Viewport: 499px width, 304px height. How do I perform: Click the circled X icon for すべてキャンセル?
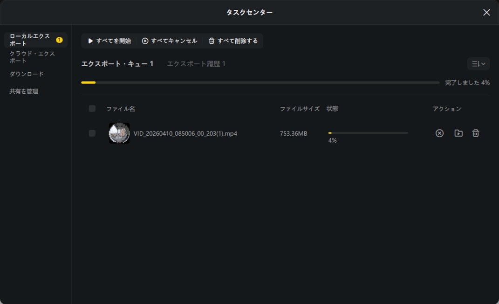[x=145, y=41]
